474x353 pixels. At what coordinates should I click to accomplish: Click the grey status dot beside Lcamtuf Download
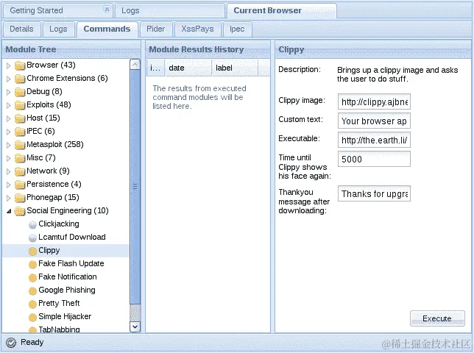pyautogui.click(x=32, y=238)
